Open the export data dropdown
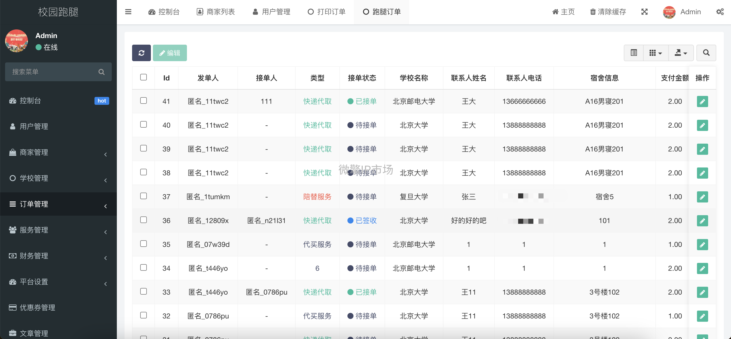731x339 pixels. coord(681,53)
